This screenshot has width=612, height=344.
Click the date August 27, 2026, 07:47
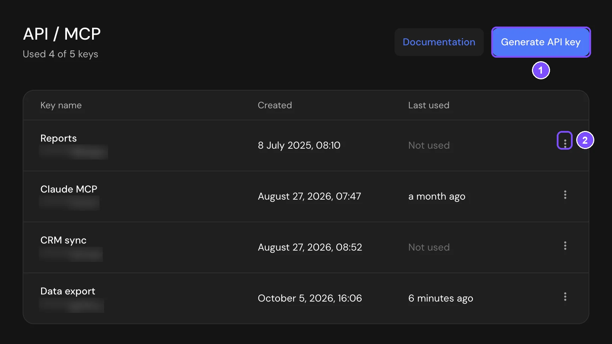coord(310,196)
